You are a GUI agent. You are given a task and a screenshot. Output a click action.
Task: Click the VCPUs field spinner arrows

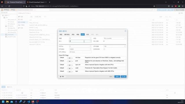click(90, 46)
